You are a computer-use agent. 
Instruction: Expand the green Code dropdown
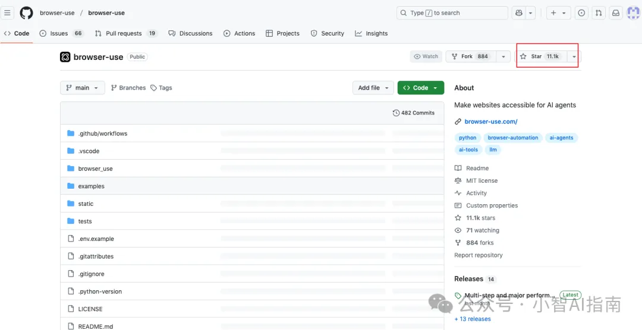(420, 88)
